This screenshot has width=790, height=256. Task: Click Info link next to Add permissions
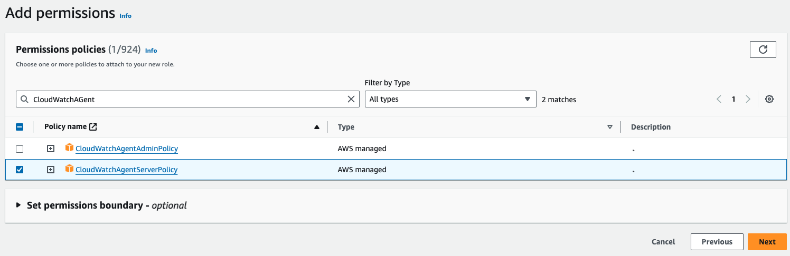(x=125, y=16)
